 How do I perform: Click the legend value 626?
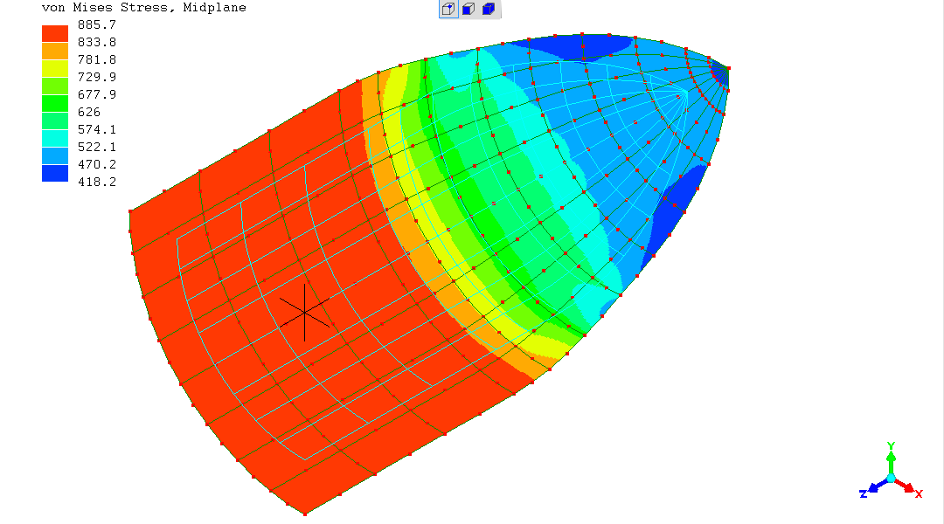point(89,112)
